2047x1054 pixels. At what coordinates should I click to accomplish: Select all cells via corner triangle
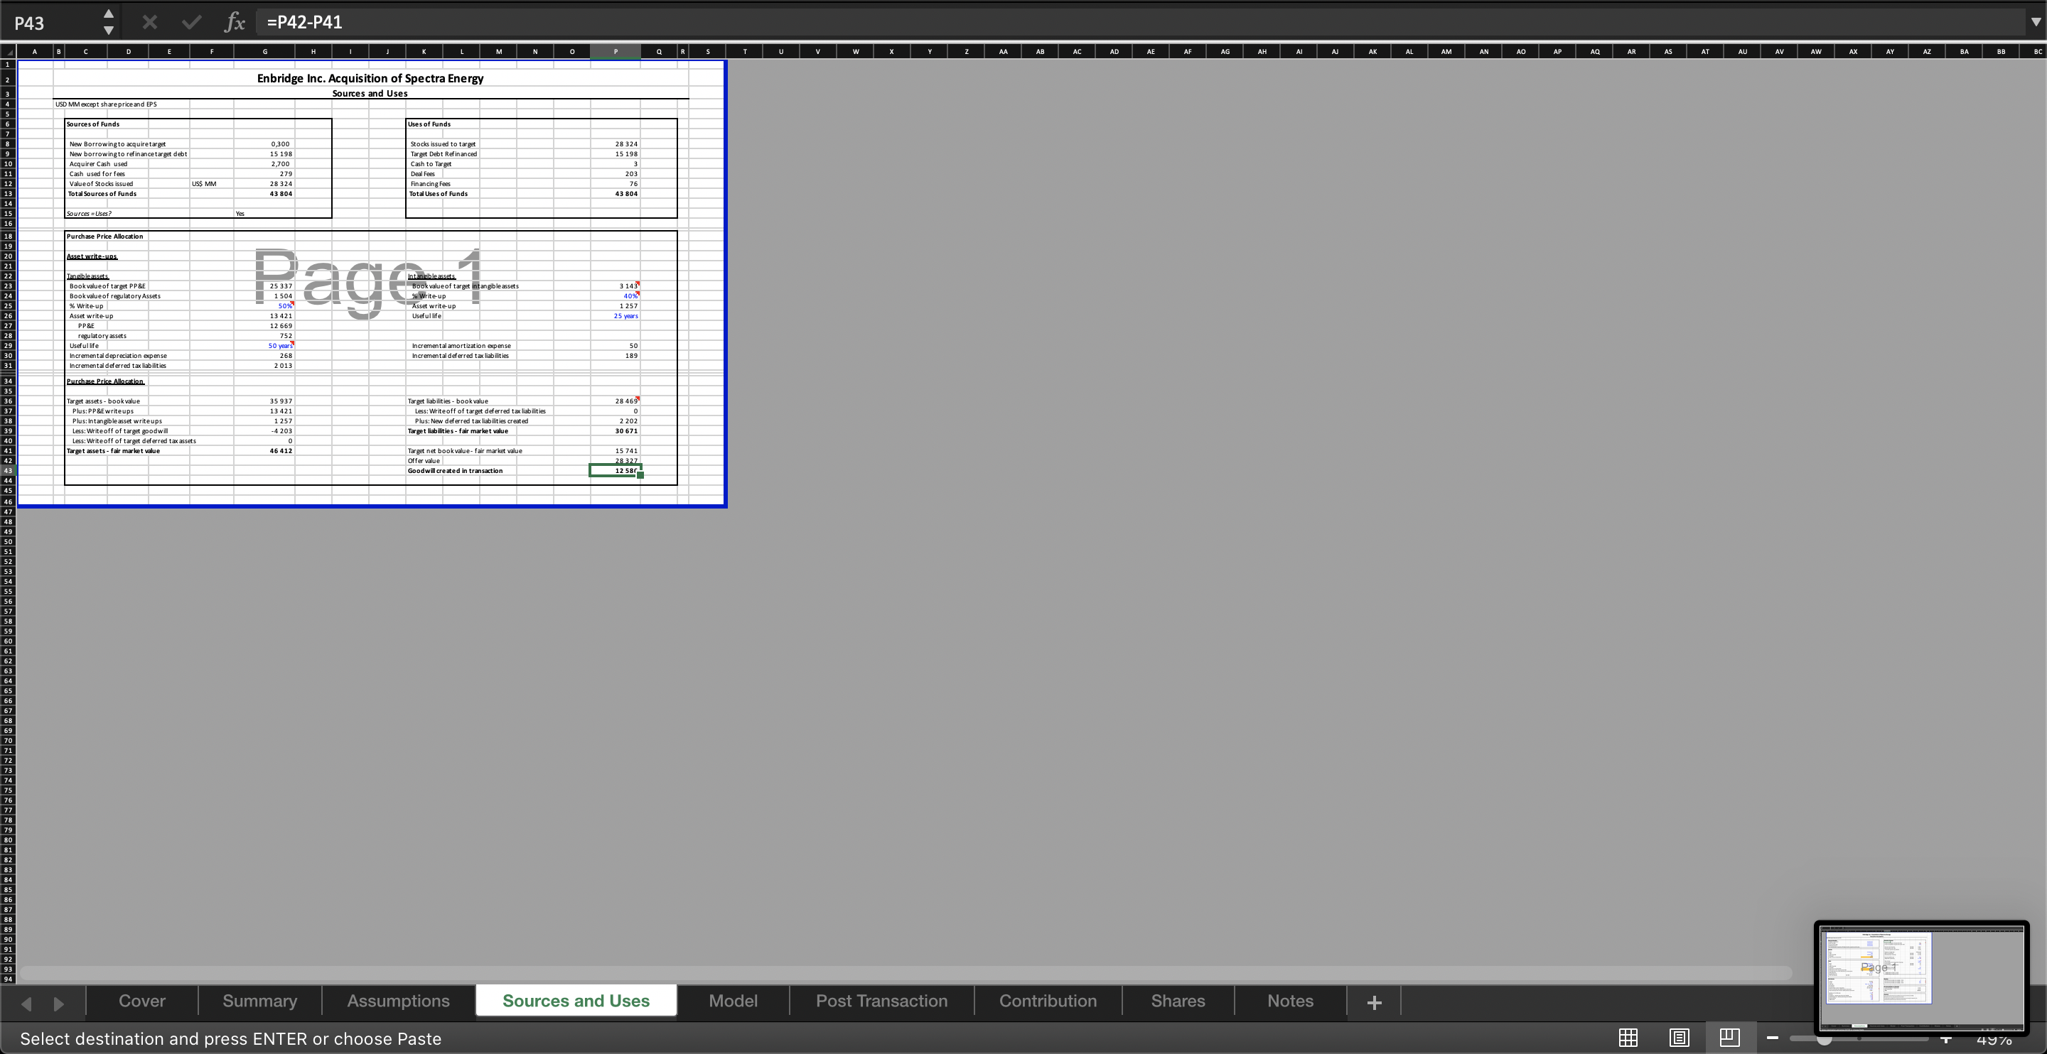(8, 52)
